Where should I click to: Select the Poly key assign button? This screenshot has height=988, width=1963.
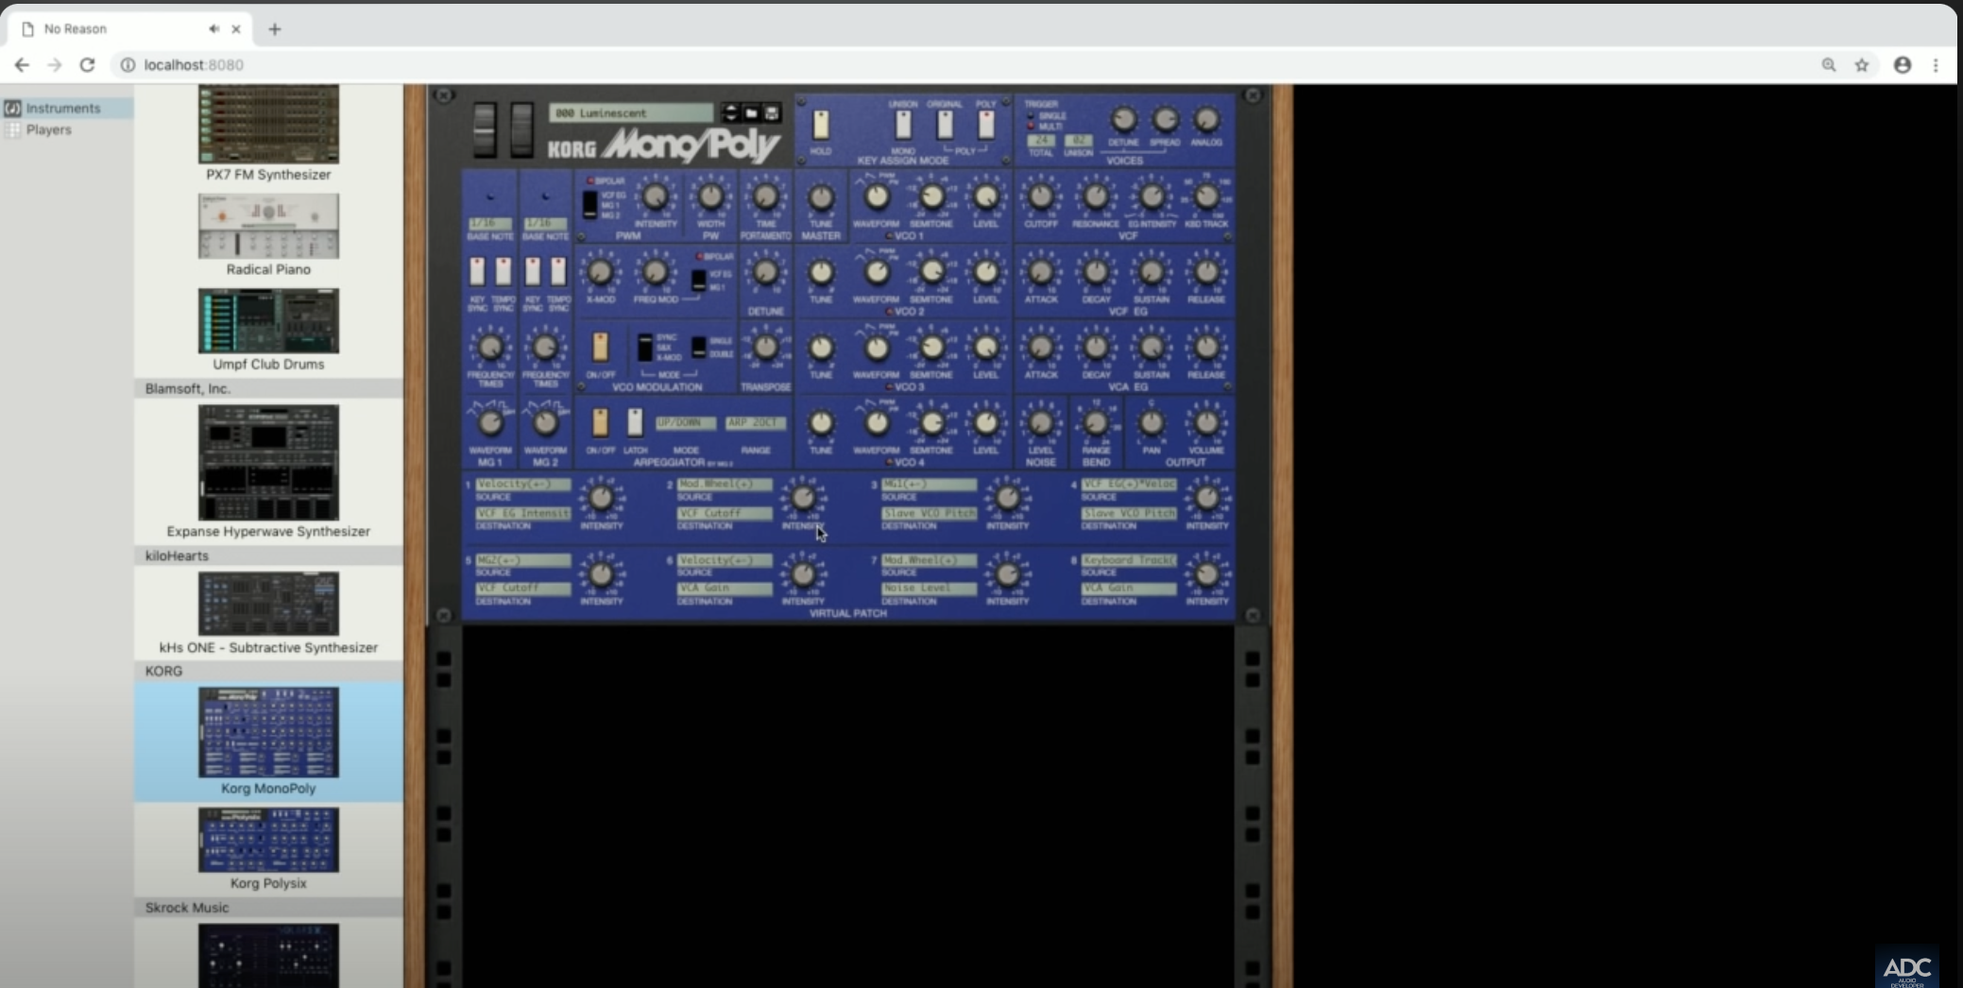coord(986,125)
